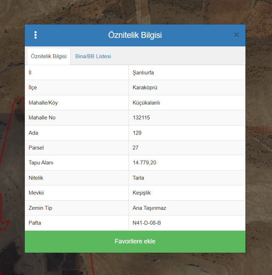Select the Mevkii value Keşişlik

click(142, 193)
